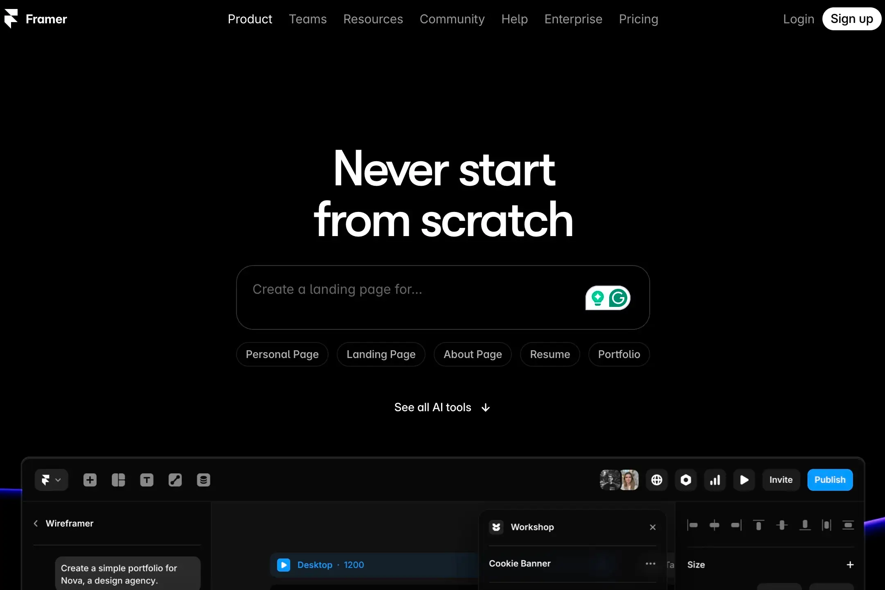Go to the Pricing page

[x=638, y=19]
